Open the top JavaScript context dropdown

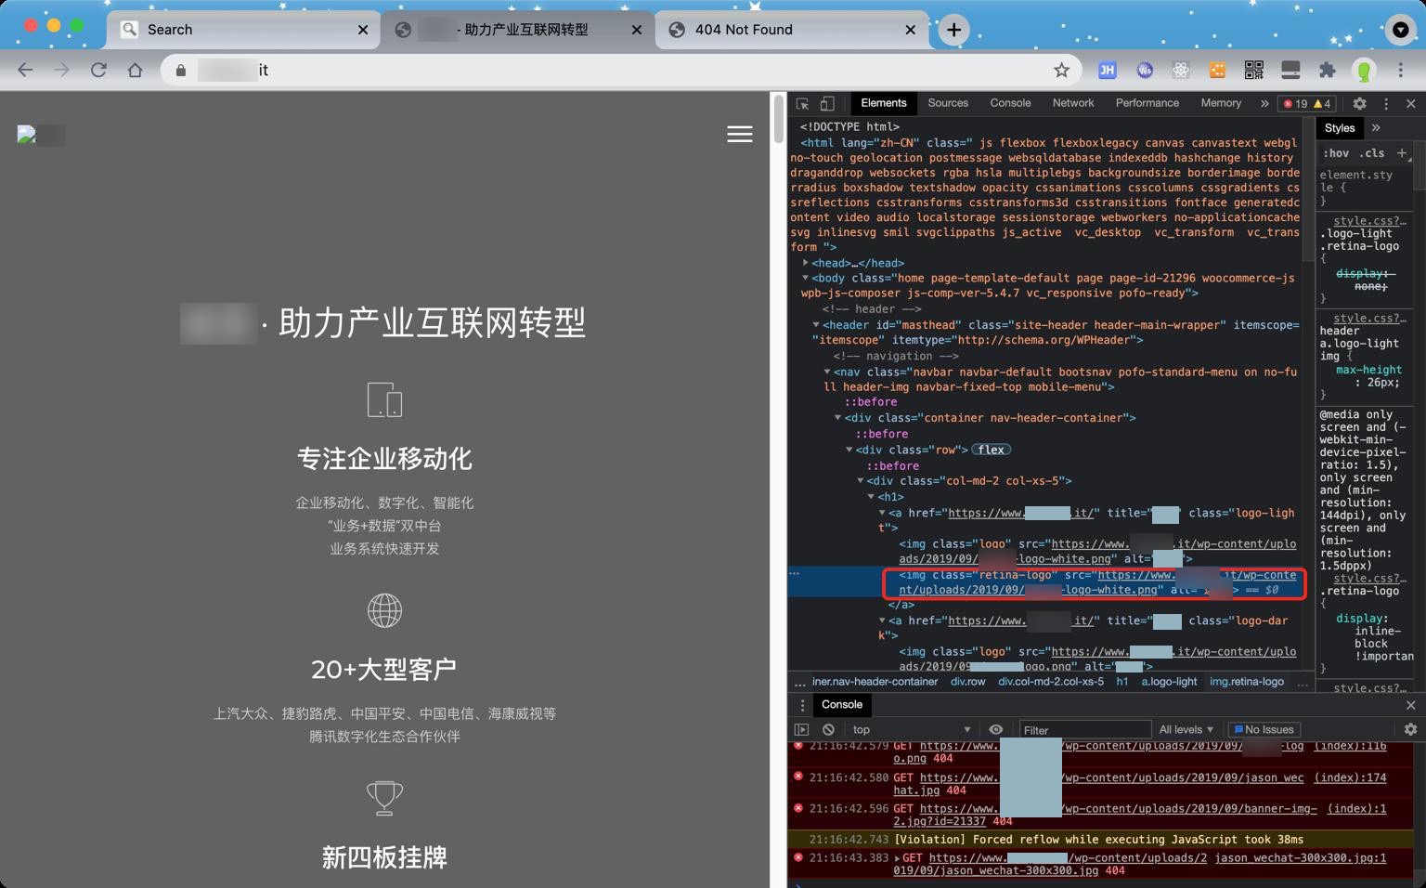911,730
